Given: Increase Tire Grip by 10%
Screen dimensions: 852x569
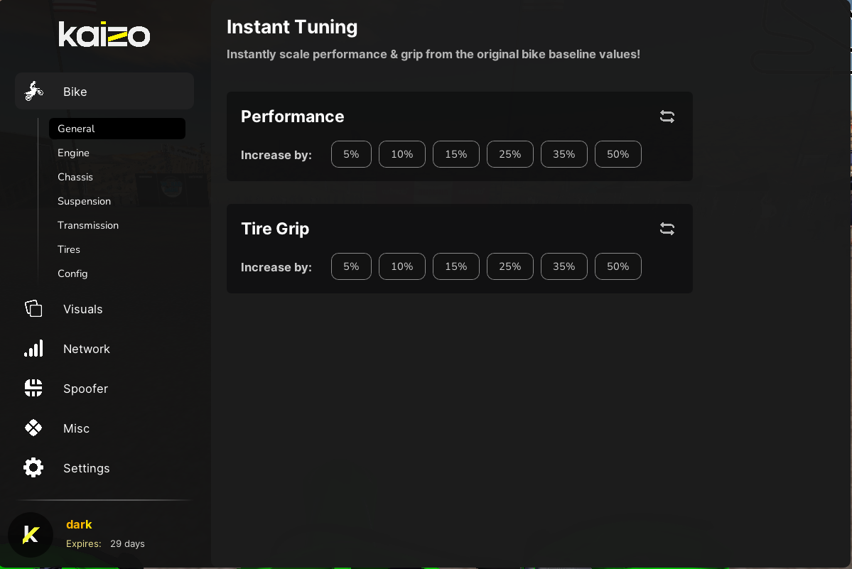Looking at the screenshot, I should (401, 266).
